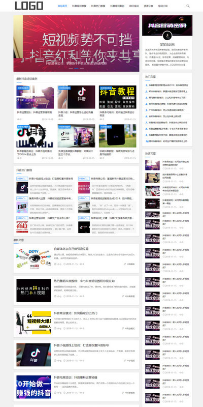
Task: Open 广州抖音培训 in the 热门文章 list
Action: 166,110
